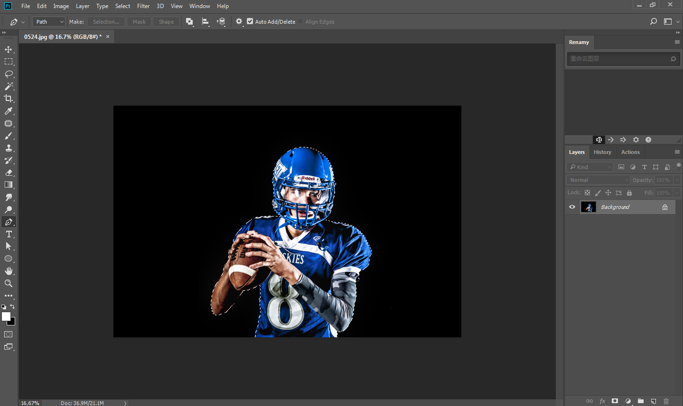Open the Layers panel menu
683x406 pixels.
pyautogui.click(x=677, y=152)
